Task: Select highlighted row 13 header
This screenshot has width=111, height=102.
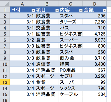Action: pyautogui.click(x=5, y=82)
